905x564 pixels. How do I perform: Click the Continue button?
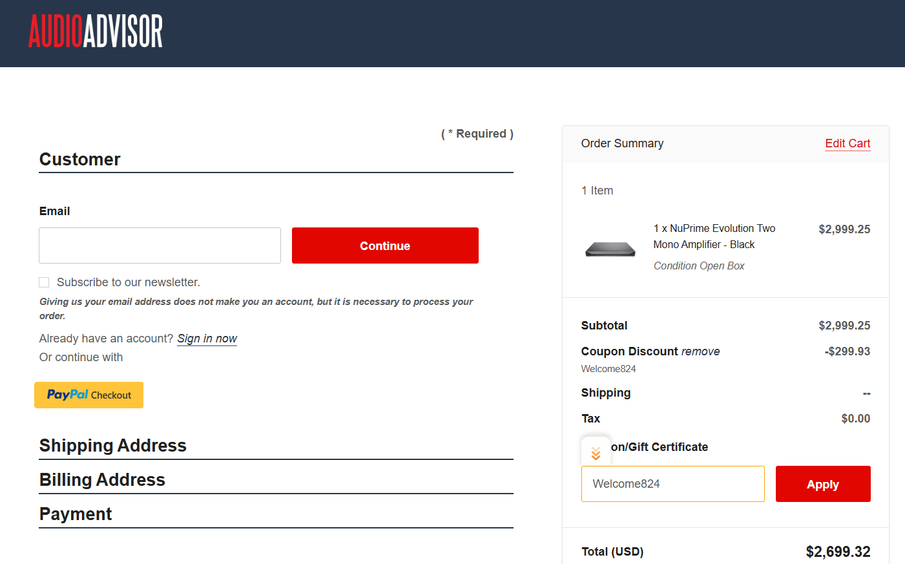pos(384,245)
